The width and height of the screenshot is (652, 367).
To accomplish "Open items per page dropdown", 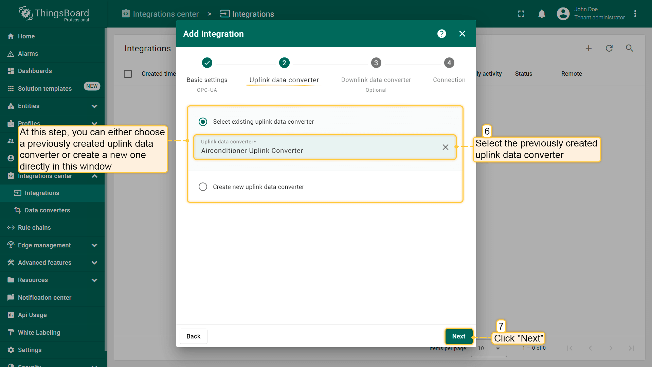I will coord(489,348).
